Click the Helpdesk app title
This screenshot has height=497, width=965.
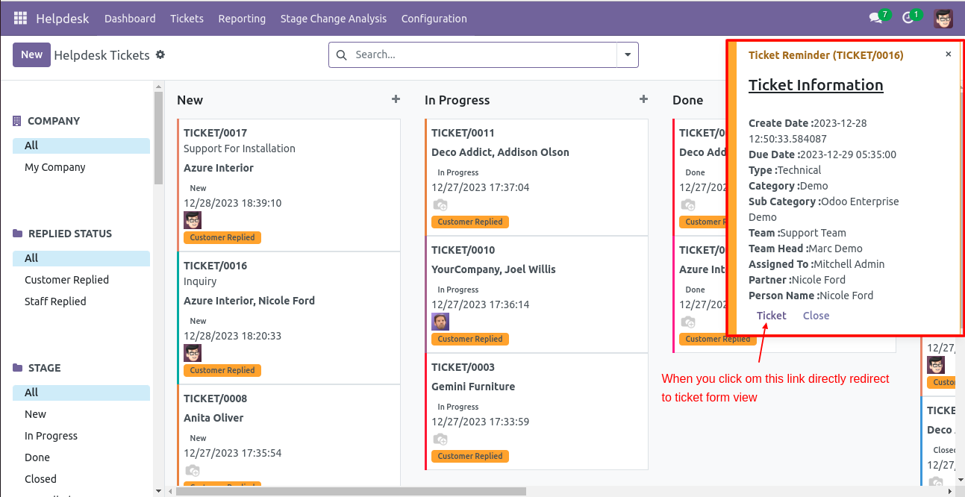63,19
